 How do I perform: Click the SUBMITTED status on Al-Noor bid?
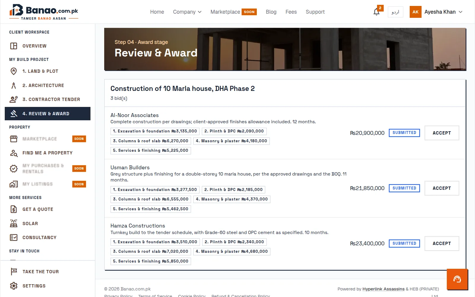[404, 133]
